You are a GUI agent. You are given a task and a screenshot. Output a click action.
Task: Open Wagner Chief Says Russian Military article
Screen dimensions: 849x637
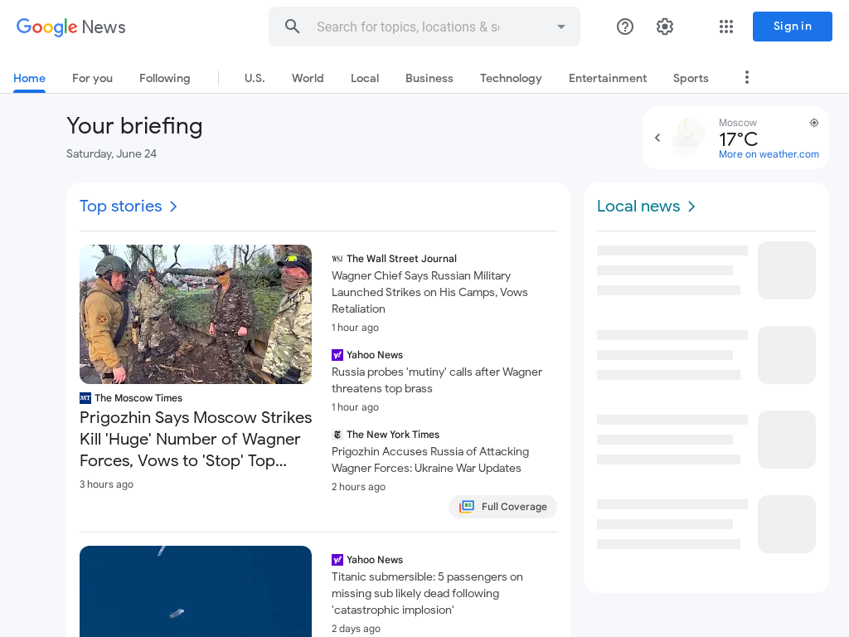click(430, 293)
